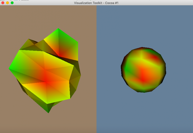Click the smooth-shaded sphere in the right viewport
This screenshot has height=133, width=193.
143,70
